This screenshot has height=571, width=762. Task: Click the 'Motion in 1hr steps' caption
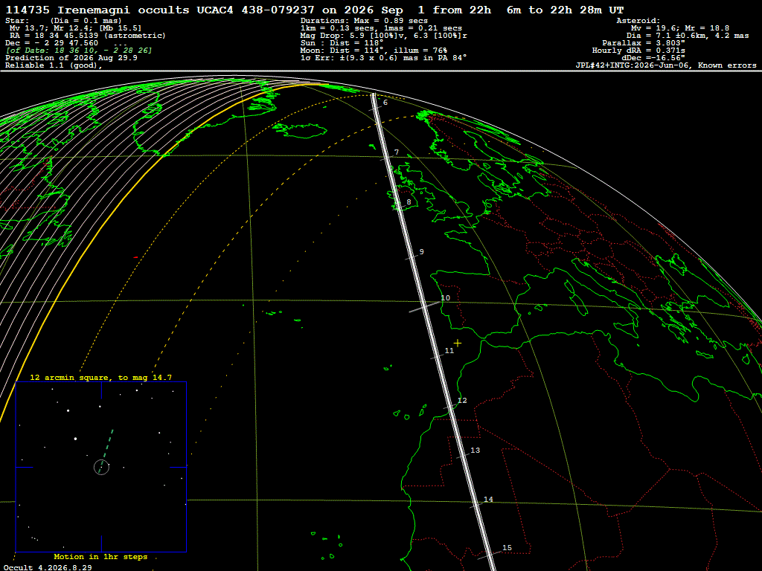tap(100, 556)
